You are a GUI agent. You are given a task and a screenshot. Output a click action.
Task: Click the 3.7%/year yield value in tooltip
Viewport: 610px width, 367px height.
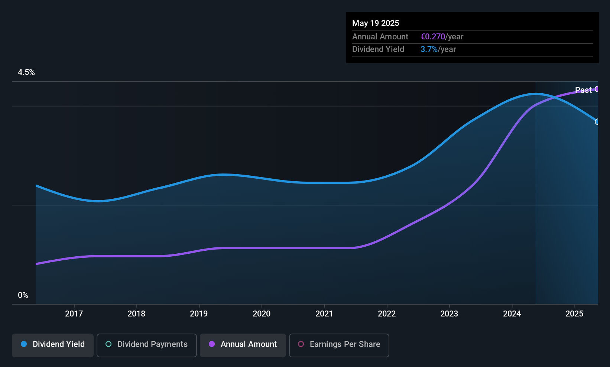click(438, 49)
